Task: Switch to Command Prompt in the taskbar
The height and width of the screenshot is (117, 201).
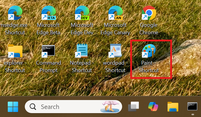Action: (x=192, y=106)
